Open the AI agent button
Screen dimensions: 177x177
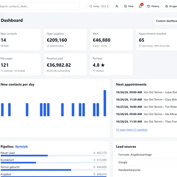tap(171, 6)
